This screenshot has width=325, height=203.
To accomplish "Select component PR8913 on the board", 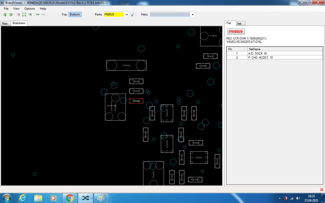I will (x=182, y=158).
